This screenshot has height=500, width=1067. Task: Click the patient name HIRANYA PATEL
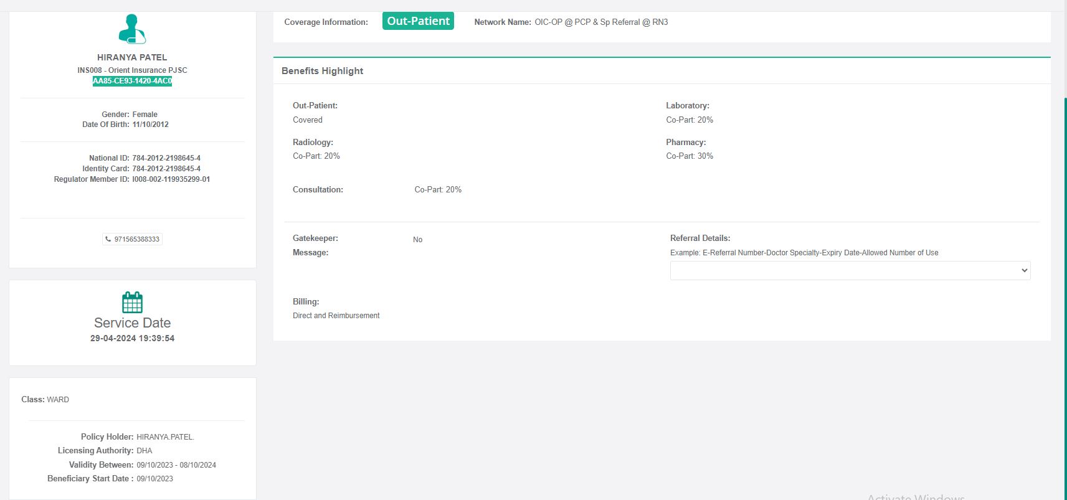pos(132,57)
